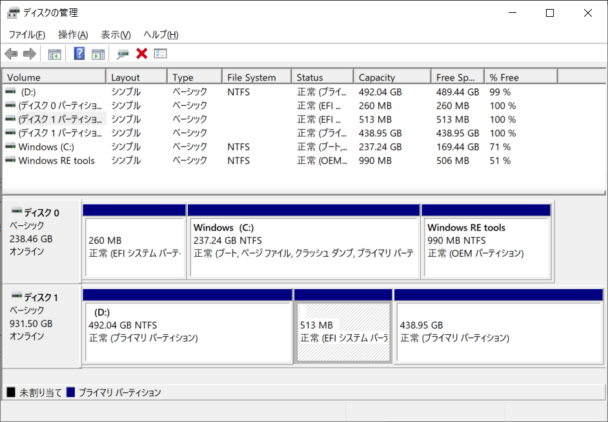
Task: Select Windows RE tools partition block on Disk 0
Action: tap(487, 241)
